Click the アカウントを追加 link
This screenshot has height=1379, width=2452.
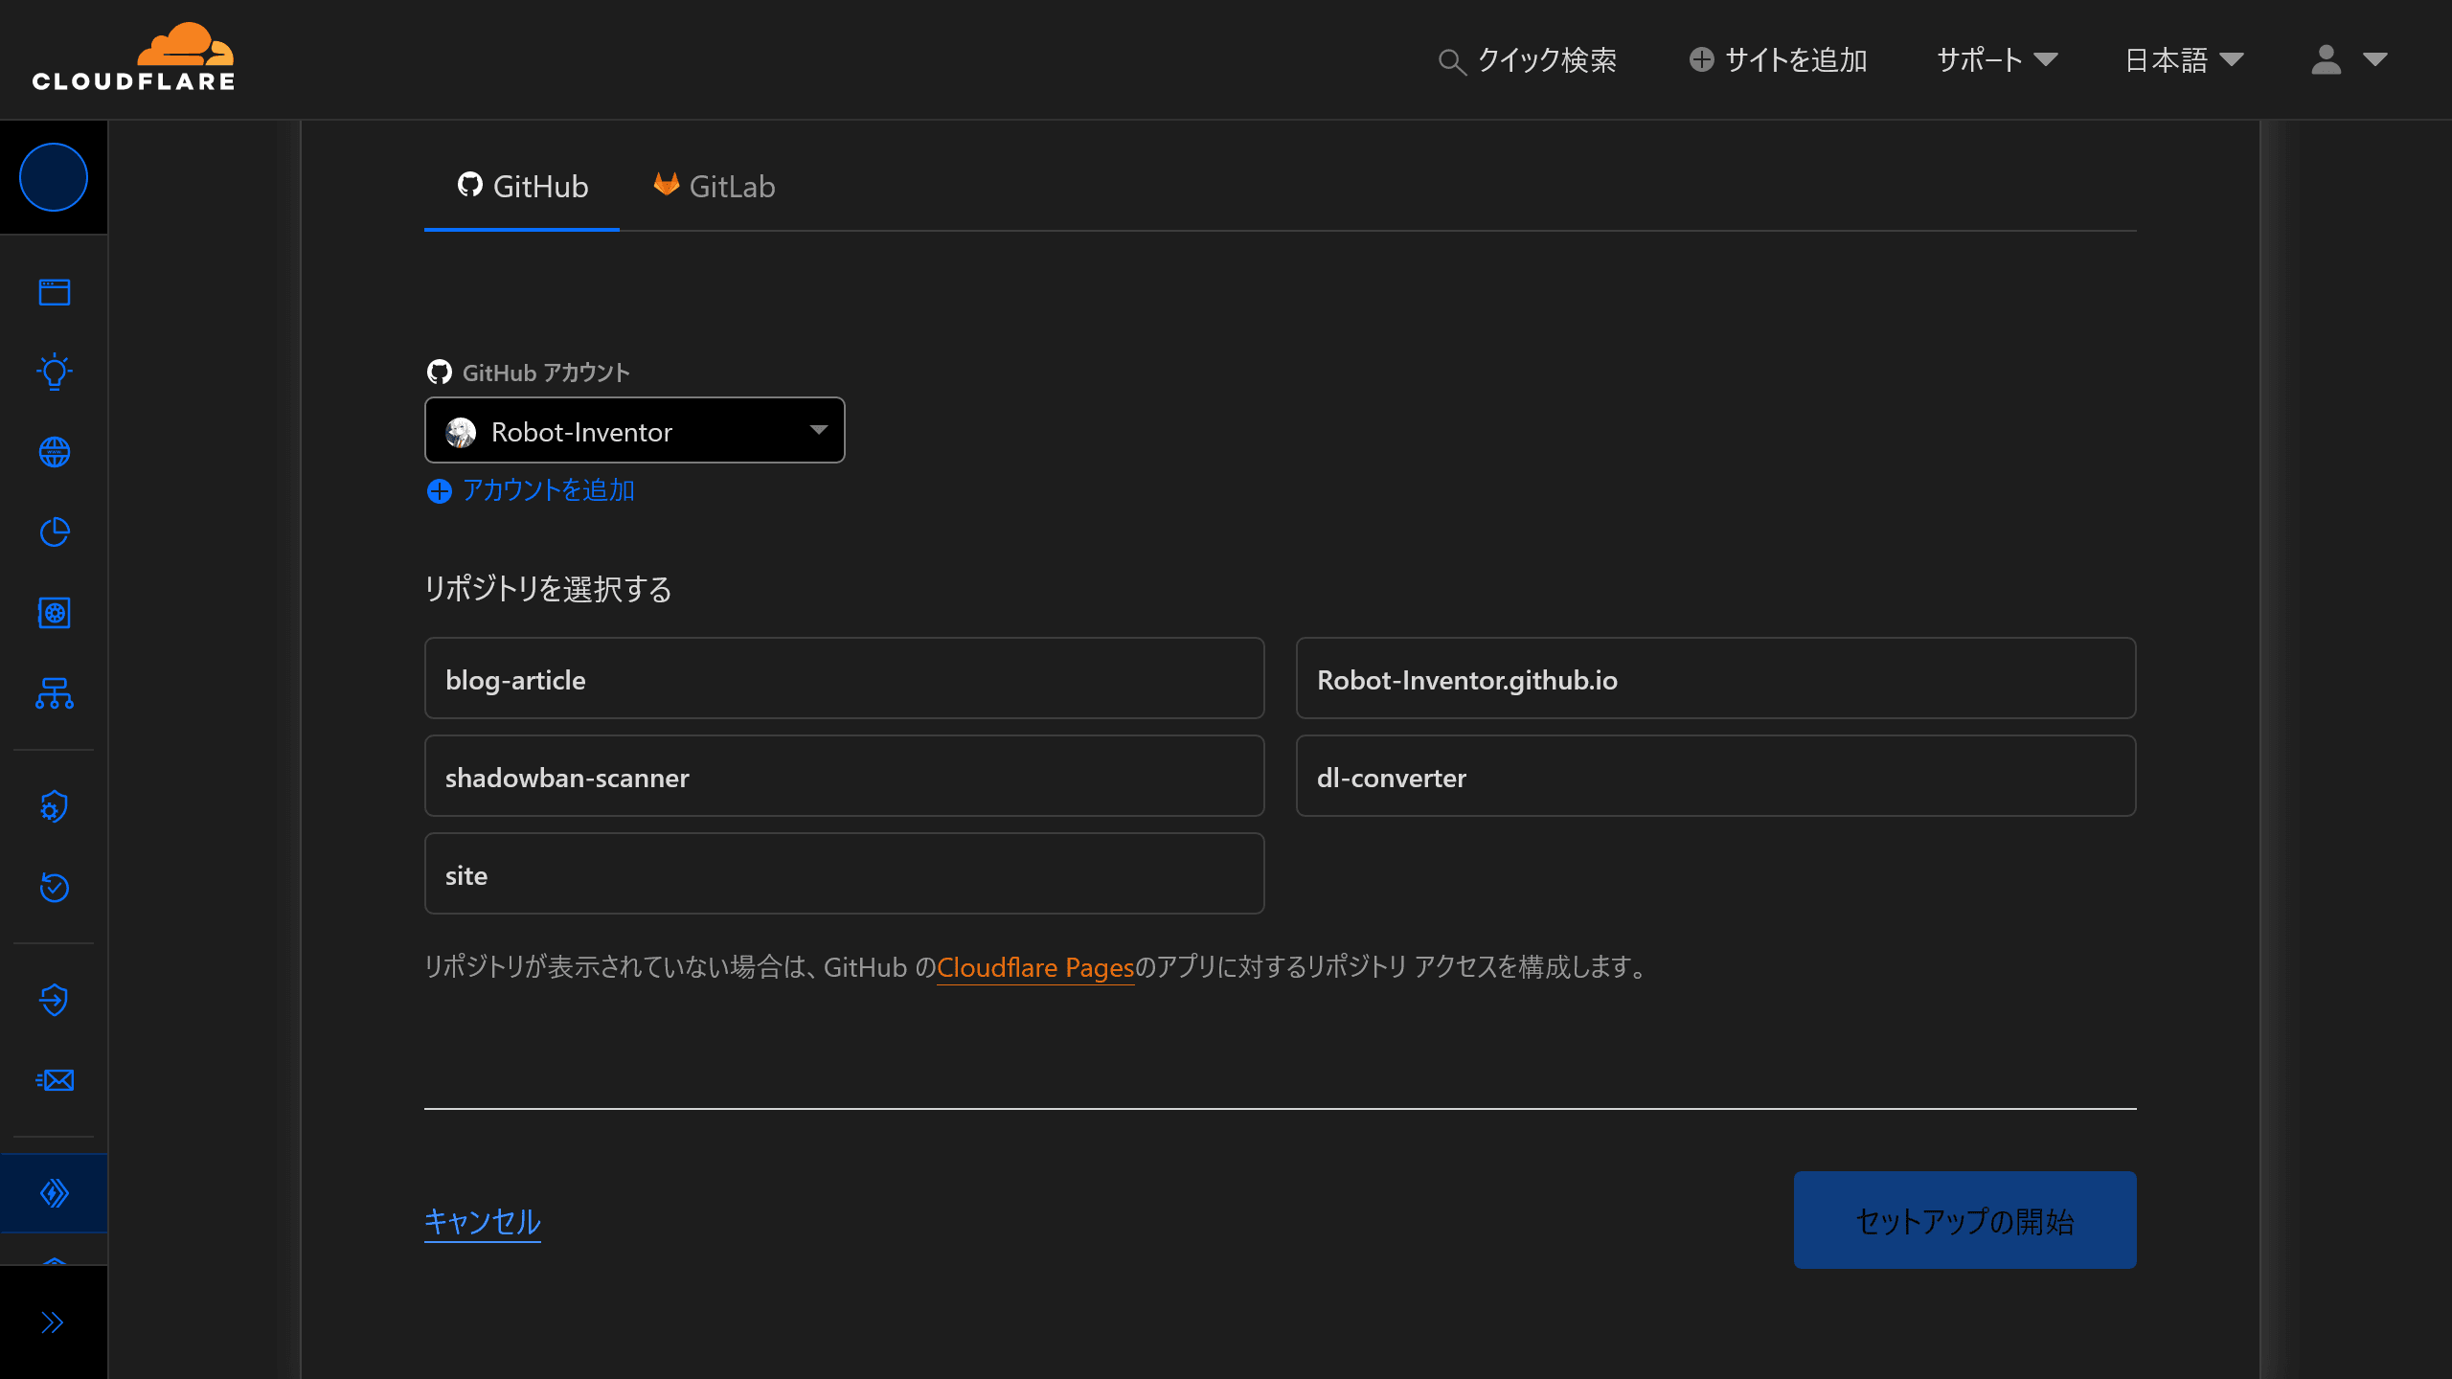point(549,490)
